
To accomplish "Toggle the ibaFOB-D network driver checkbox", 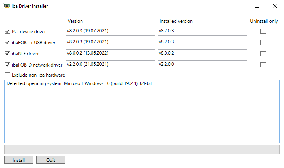I will coord(7,65).
